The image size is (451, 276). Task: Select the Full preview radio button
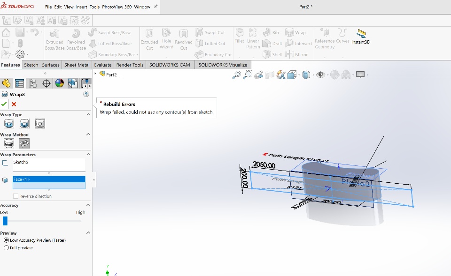click(7, 248)
